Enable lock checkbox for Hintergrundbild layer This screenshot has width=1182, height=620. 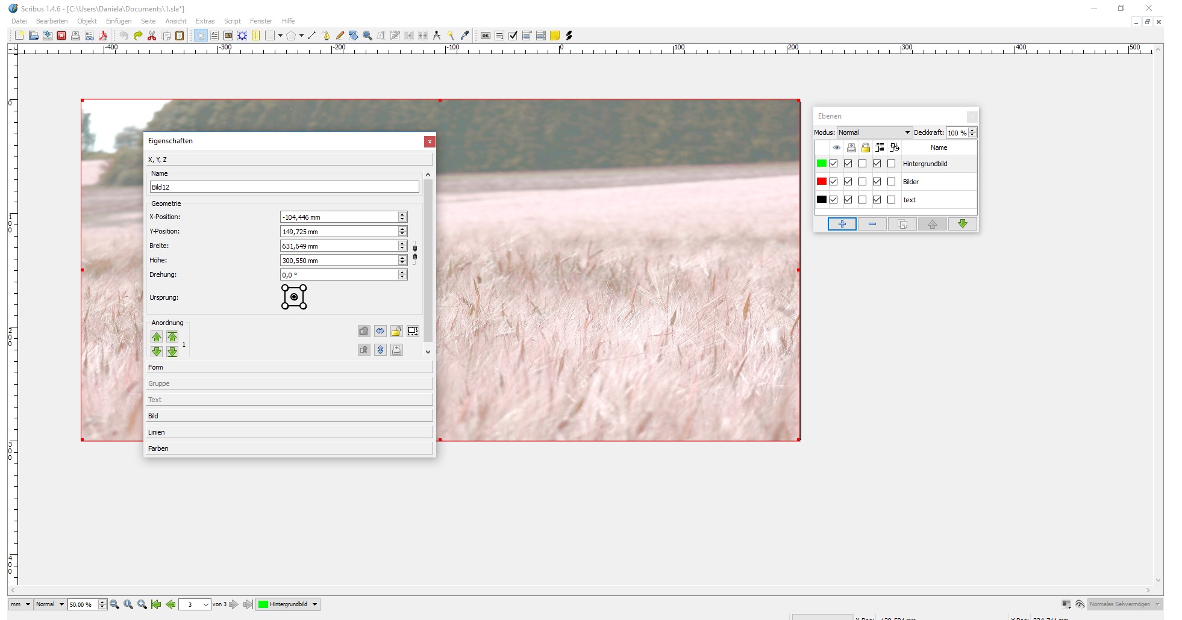click(863, 164)
